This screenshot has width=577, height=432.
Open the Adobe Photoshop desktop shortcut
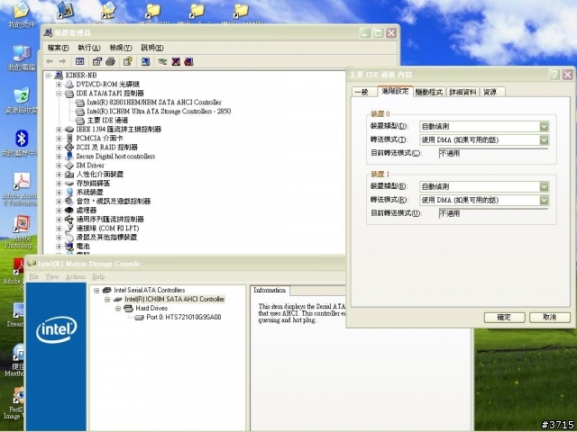(22, 224)
